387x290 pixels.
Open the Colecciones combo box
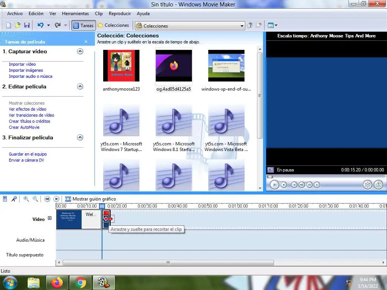click(x=190, y=26)
